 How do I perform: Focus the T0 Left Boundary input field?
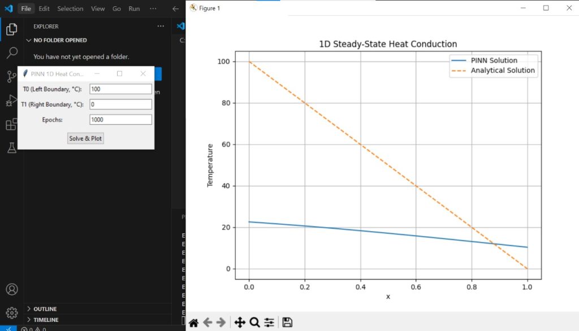(120, 89)
